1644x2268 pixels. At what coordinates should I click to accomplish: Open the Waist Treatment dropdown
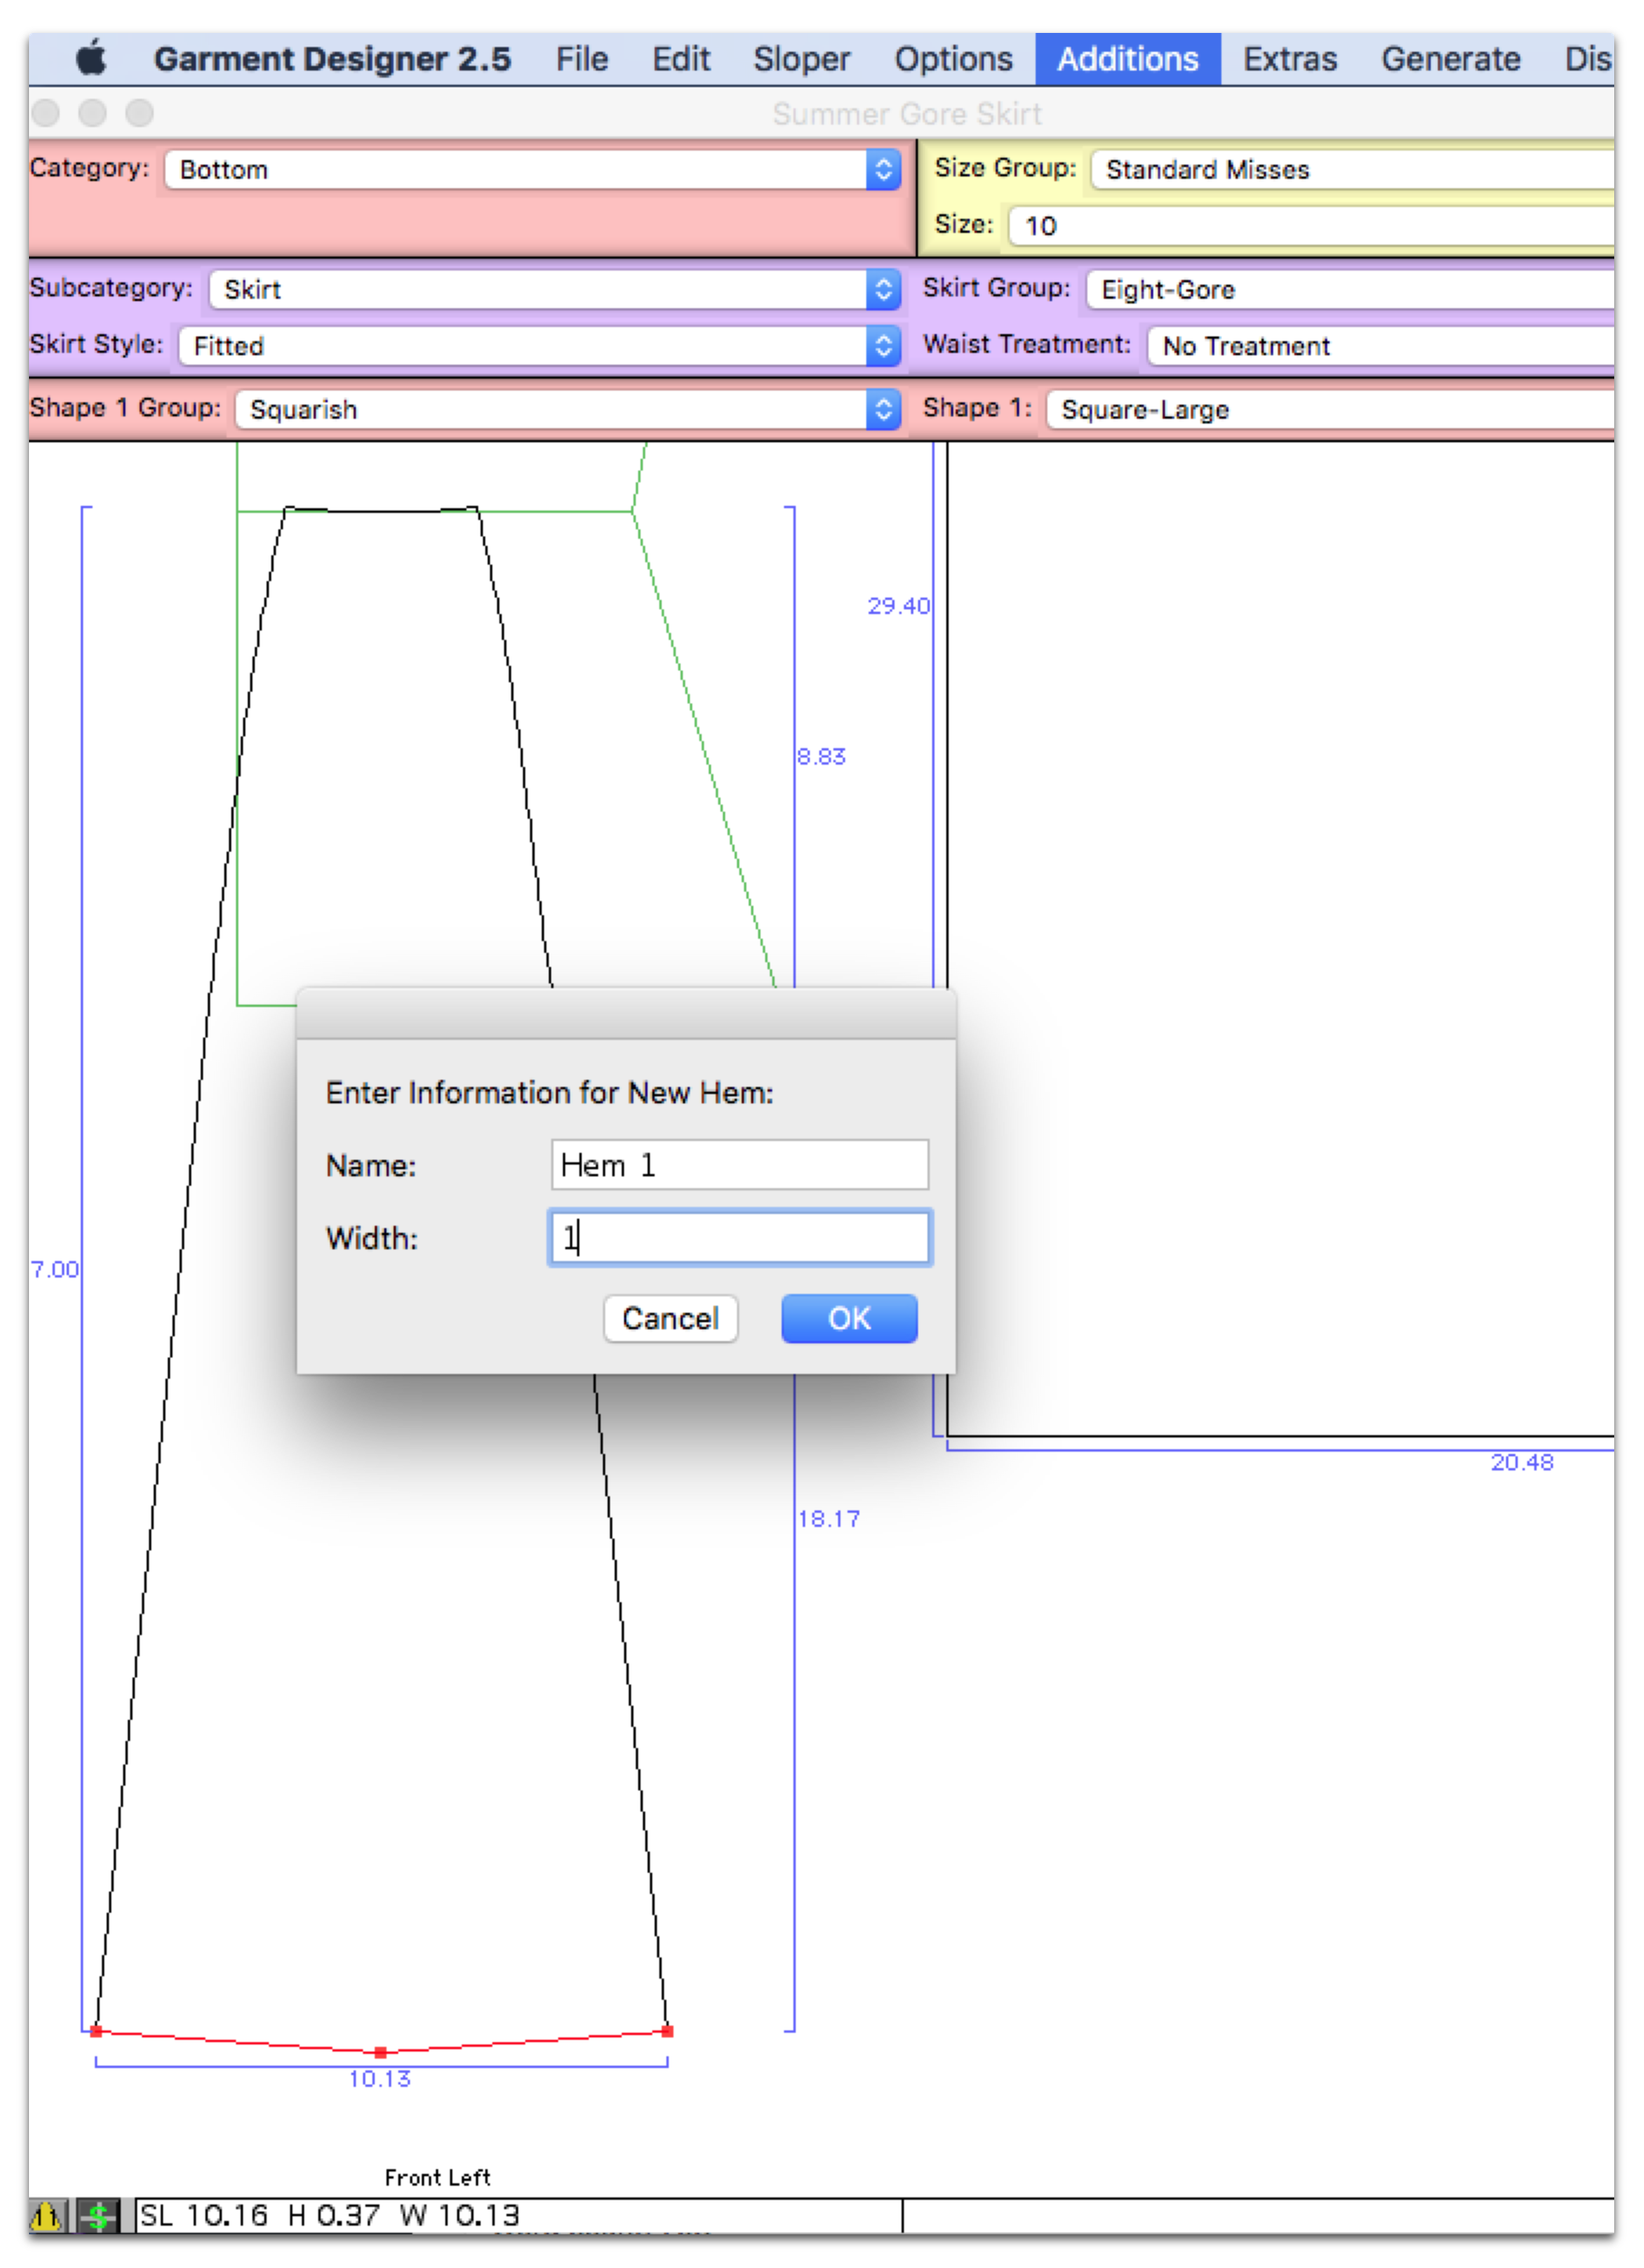[1380, 346]
